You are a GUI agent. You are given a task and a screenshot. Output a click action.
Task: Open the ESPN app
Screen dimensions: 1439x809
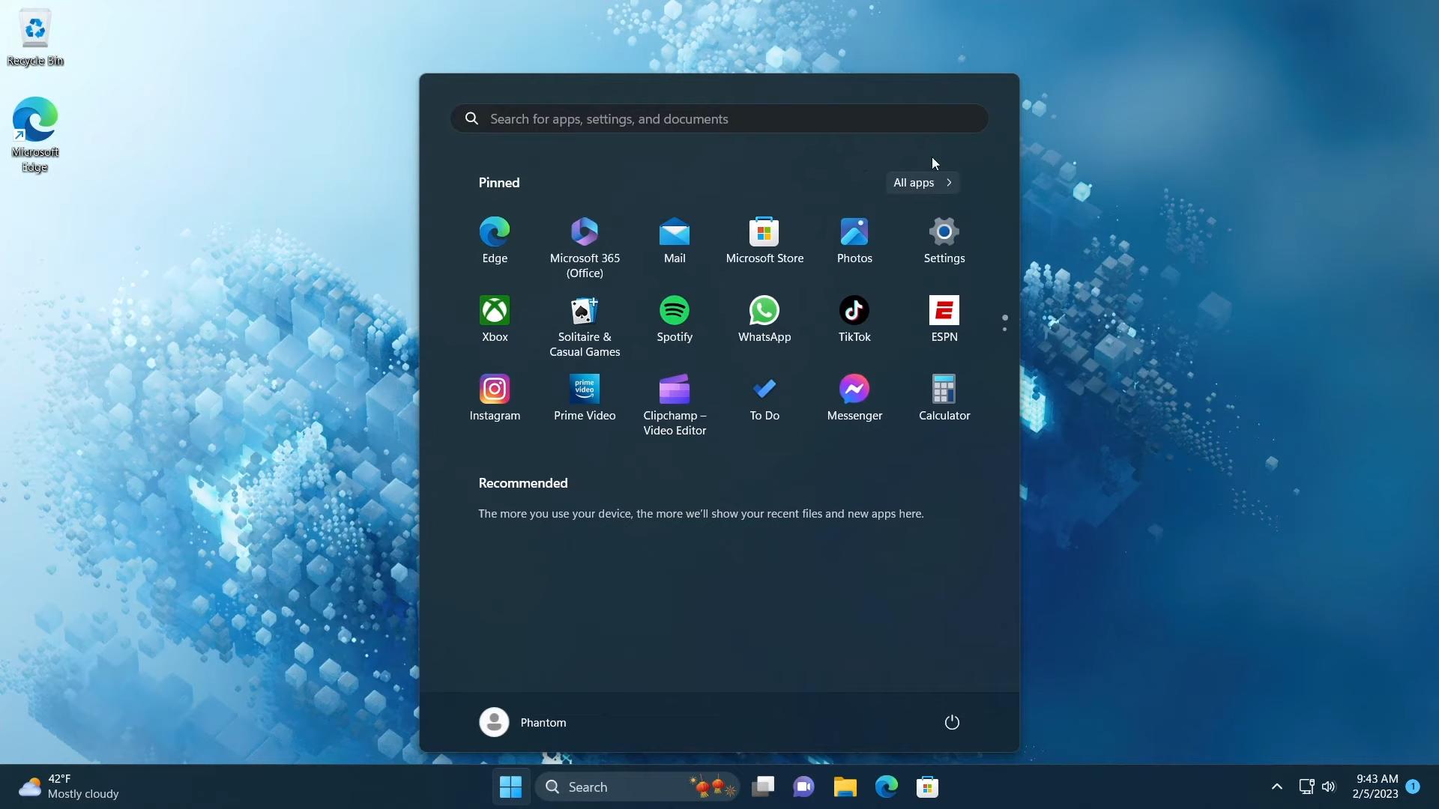click(944, 320)
